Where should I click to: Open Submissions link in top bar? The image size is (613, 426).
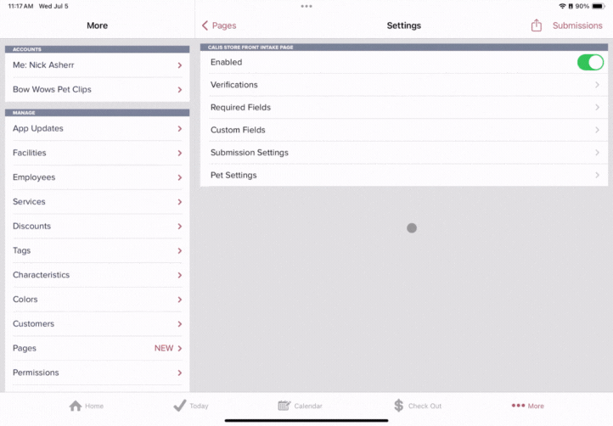point(577,25)
